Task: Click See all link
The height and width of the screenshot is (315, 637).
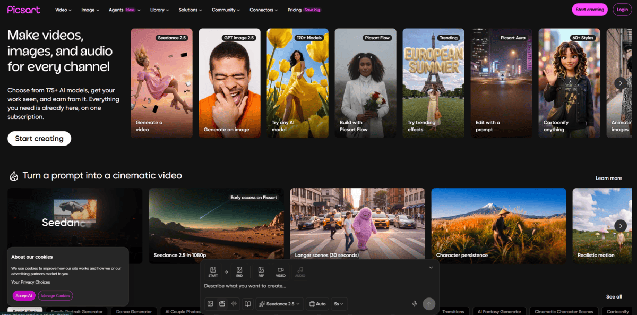Action: [x=614, y=296]
